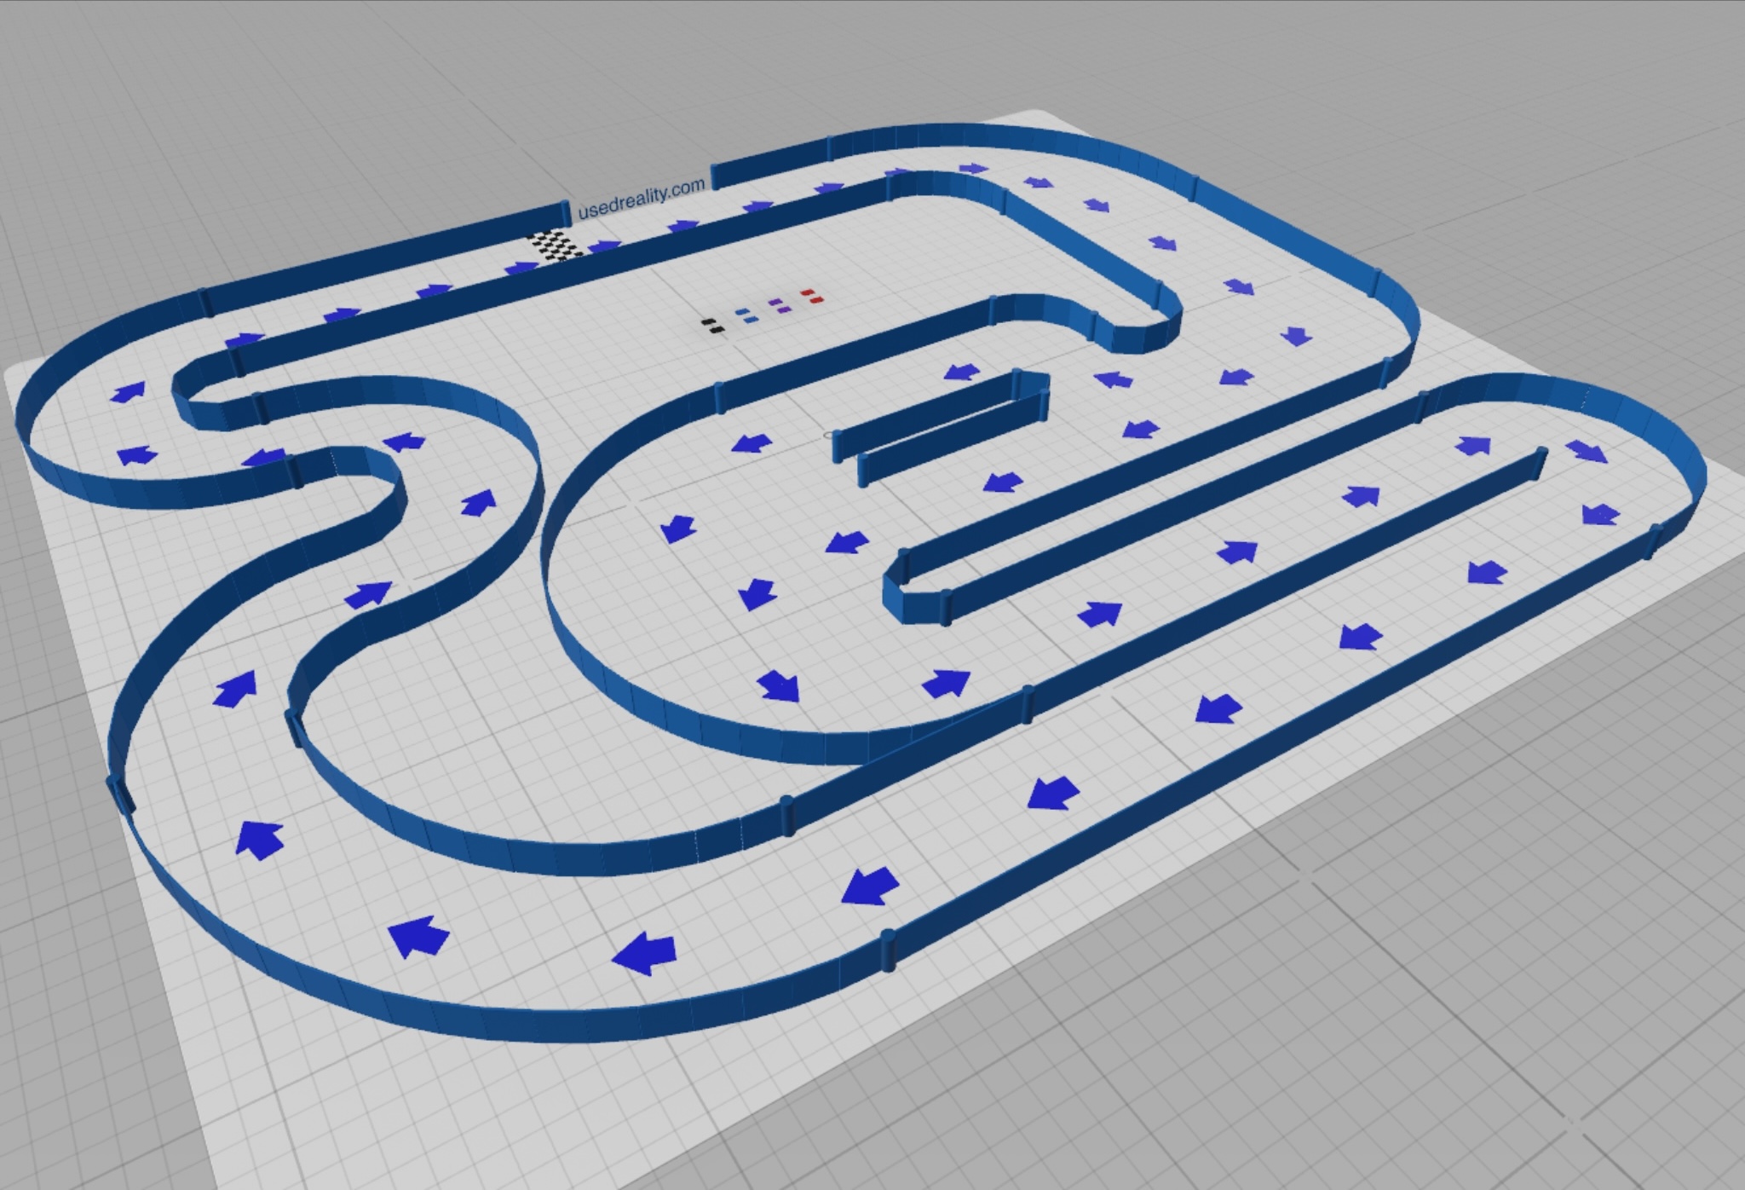Image resolution: width=1745 pixels, height=1190 pixels.
Task: Click the largest arrow at the track's bottom curve
Action: pyautogui.click(x=646, y=952)
